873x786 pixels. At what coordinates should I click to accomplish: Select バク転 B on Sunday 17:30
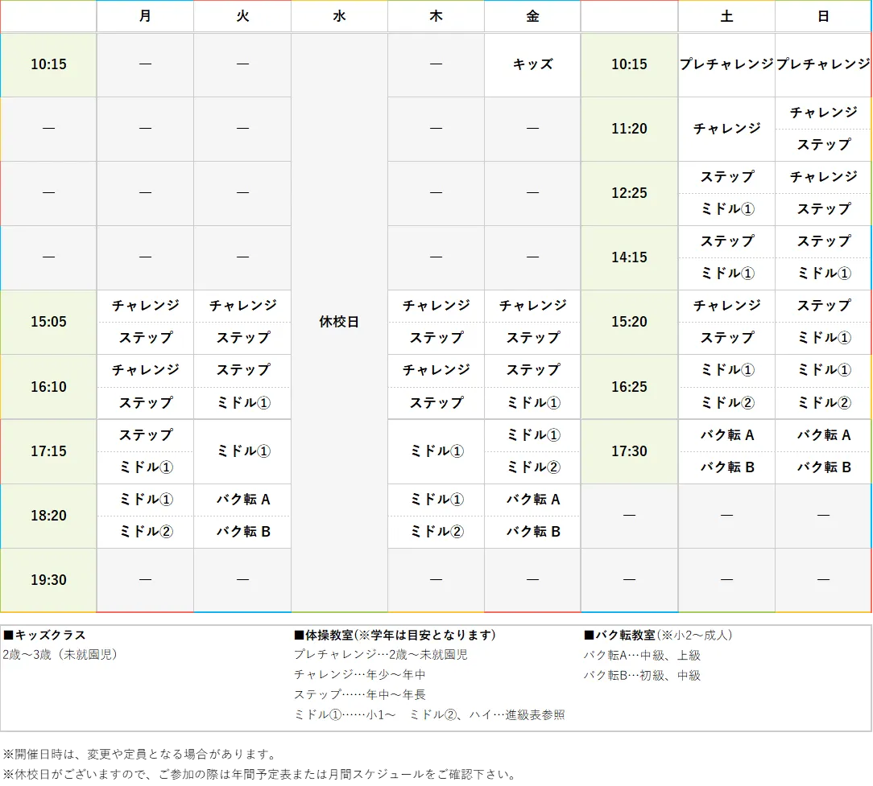click(x=823, y=467)
